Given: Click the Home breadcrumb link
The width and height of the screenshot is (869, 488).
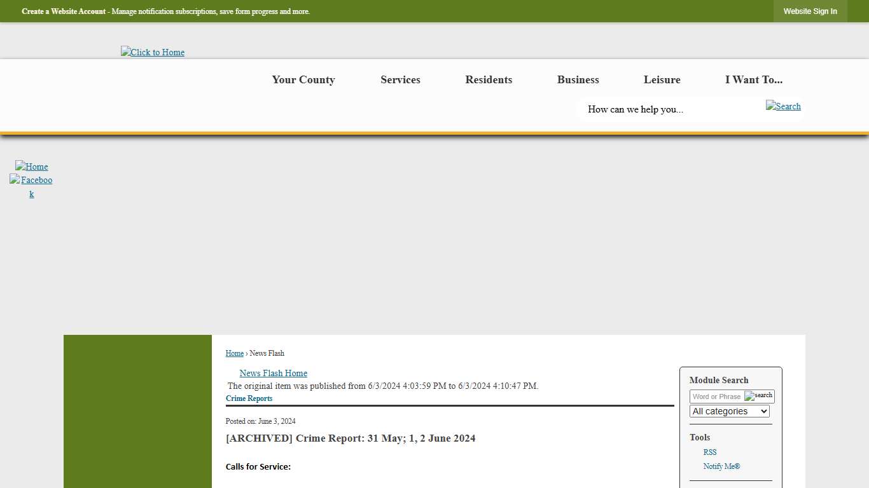Looking at the screenshot, I should [234, 353].
